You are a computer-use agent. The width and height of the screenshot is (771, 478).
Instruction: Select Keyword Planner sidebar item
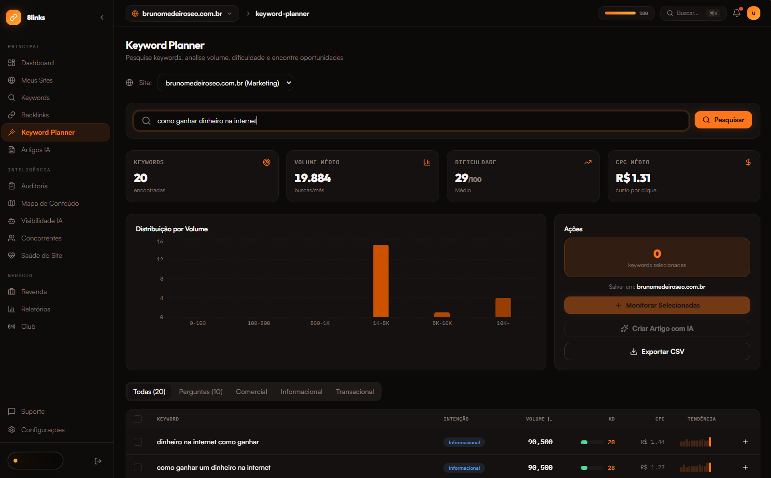pos(57,132)
